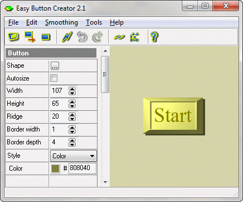Click the Shape ellipsis button
The image size is (243, 202).
click(55, 65)
